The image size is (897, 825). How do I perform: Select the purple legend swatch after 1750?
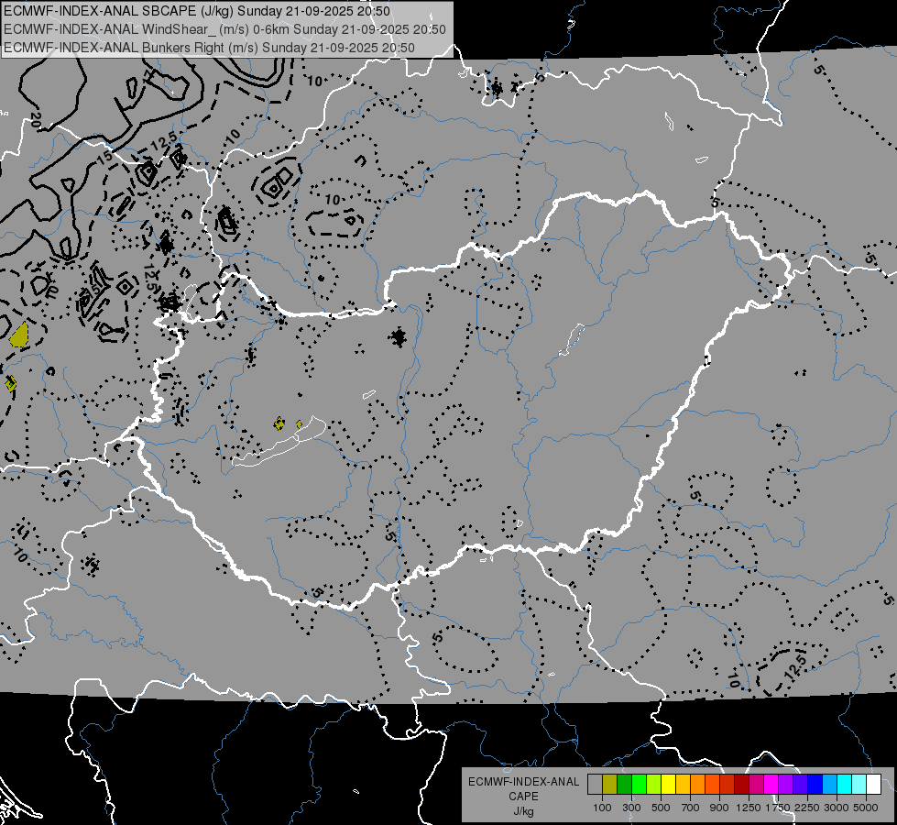pos(785,785)
